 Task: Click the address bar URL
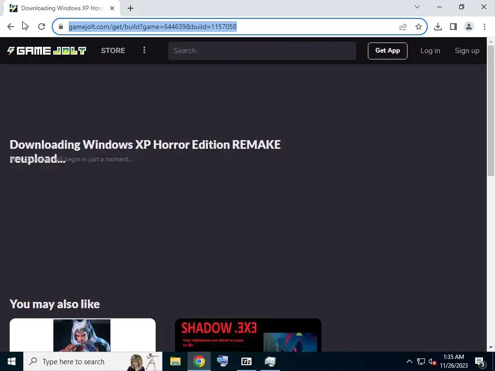point(152,27)
